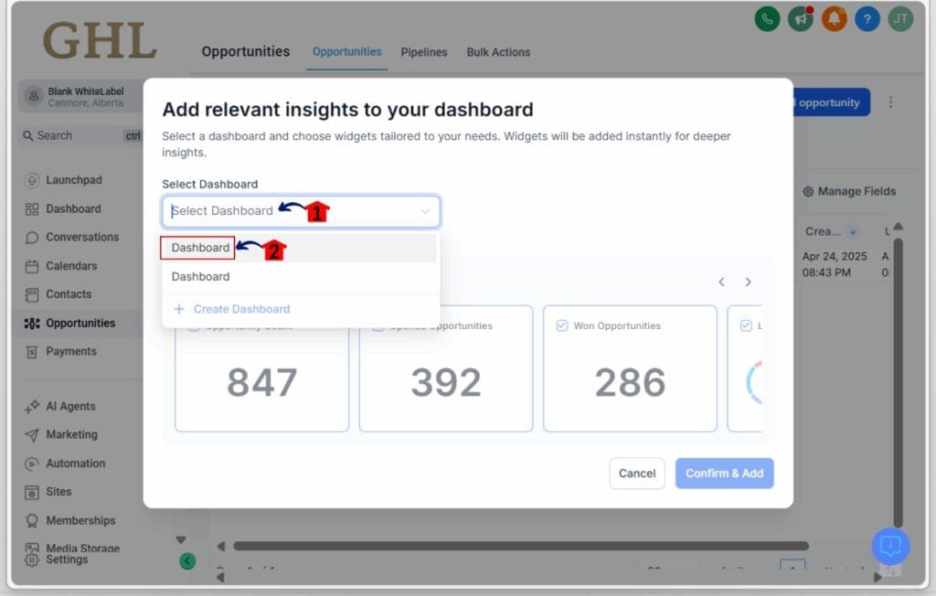This screenshot has height=596, width=936.
Task: Toggle the partially hidden fourth widget checkbox
Action: [x=746, y=325]
